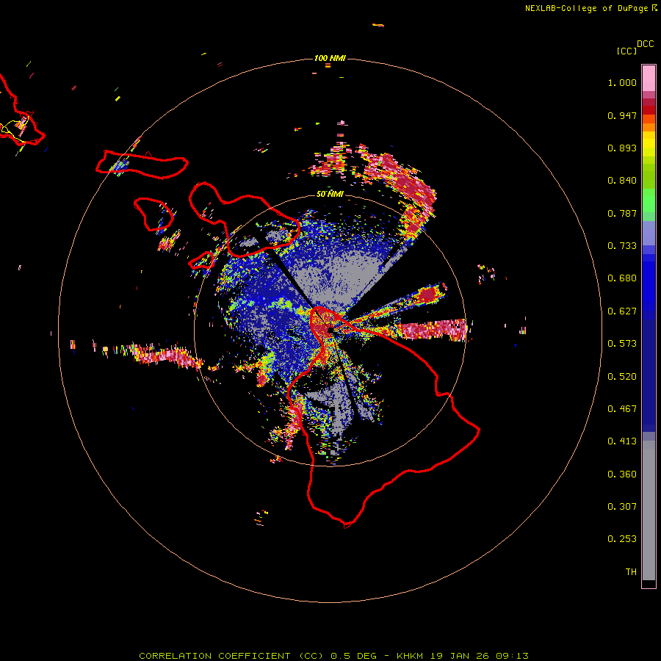Click the 1.000 value on the color scale
Viewport: 661px width, 661px height.
pyautogui.click(x=622, y=82)
